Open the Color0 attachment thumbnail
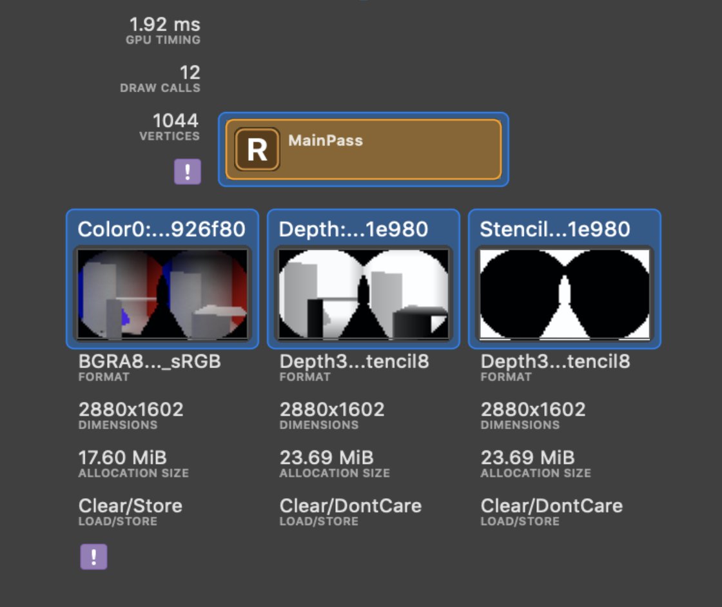 (162, 294)
